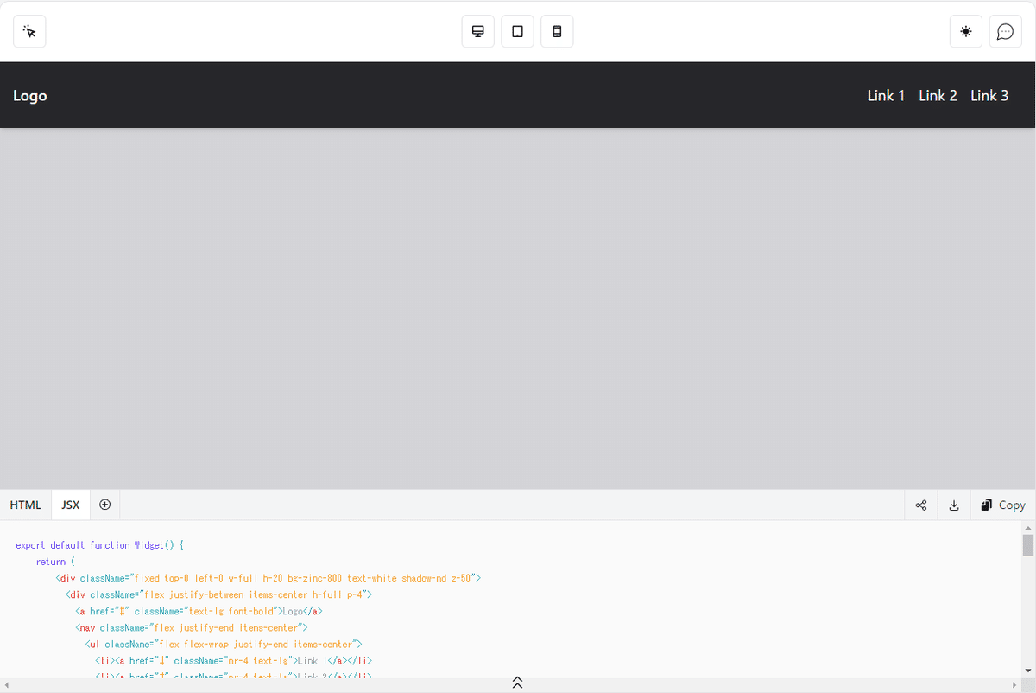The height and width of the screenshot is (693, 1036).
Task: Copy the widget code
Action: [1002, 505]
